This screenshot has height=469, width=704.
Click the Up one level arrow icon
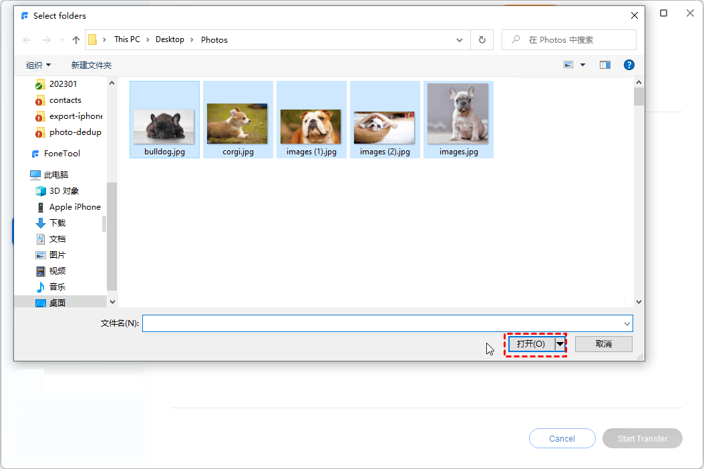(76, 40)
